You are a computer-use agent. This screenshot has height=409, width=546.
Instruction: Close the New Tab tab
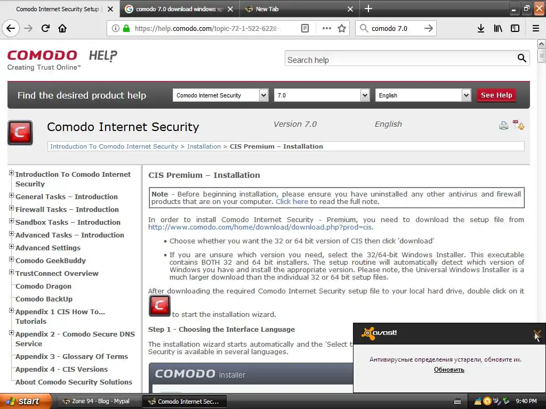point(350,9)
